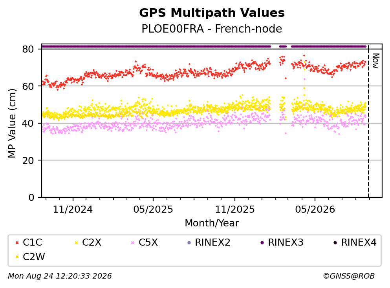Select the RINEX3 legend label
The height and width of the screenshot is (288, 390).
click(x=286, y=242)
